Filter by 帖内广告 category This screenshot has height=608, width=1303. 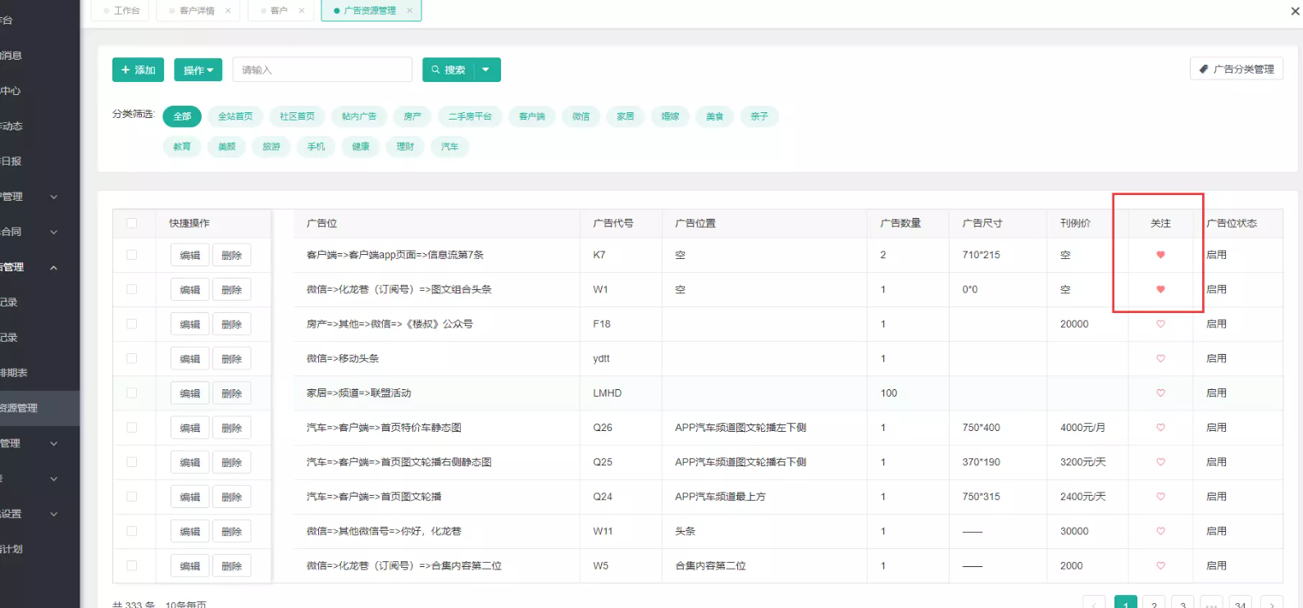click(x=359, y=116)
